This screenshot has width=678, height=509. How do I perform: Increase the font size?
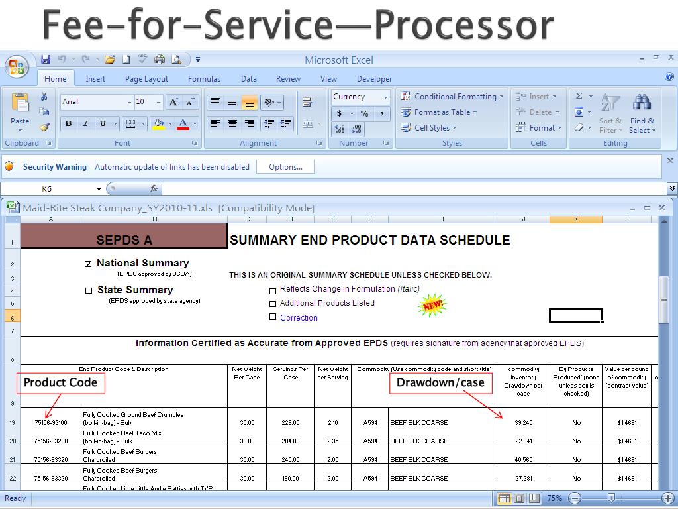pos(173,102)
